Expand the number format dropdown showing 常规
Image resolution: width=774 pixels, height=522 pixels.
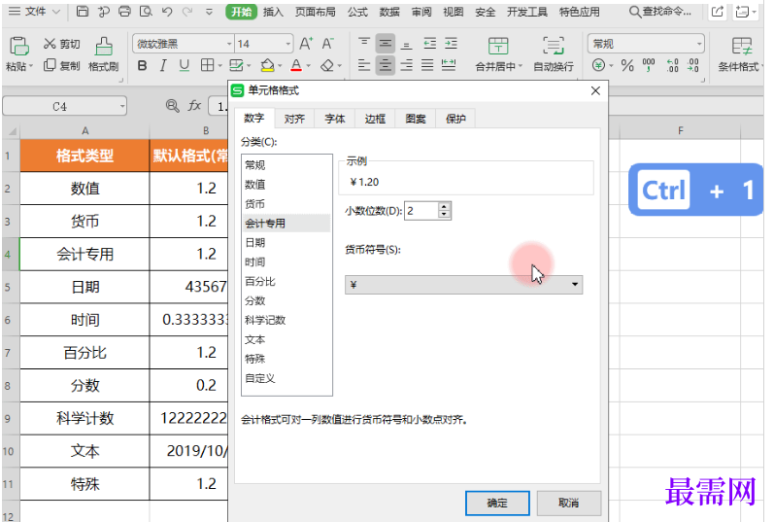coord(699,45)
